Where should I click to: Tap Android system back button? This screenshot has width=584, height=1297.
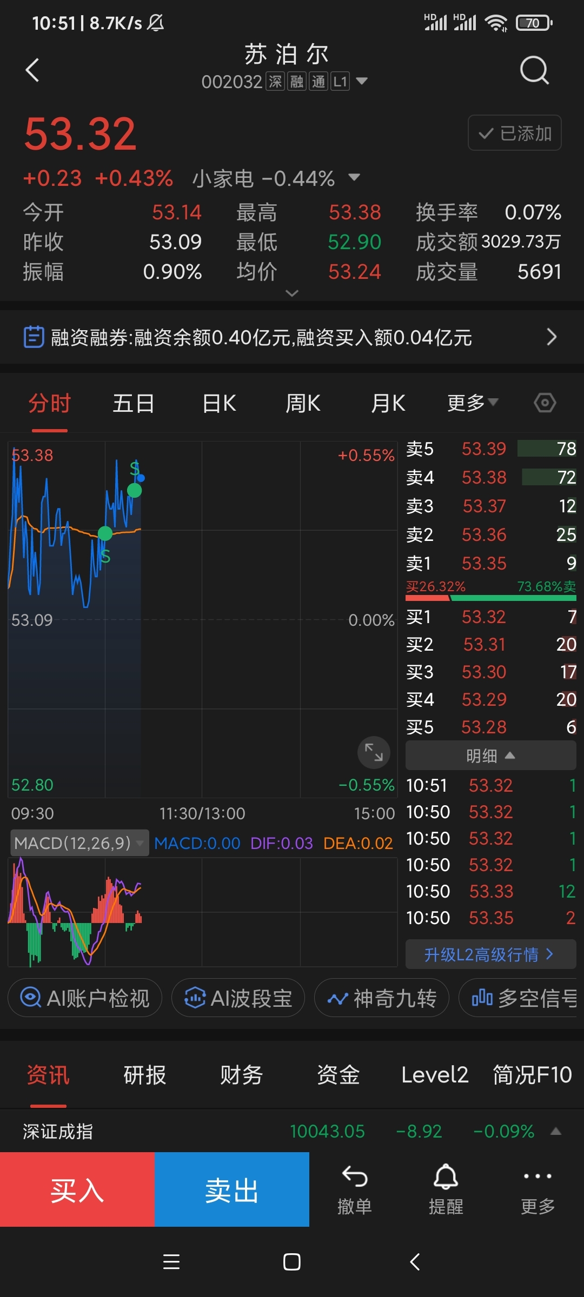pyautogui.click(x=415, y=1262)
